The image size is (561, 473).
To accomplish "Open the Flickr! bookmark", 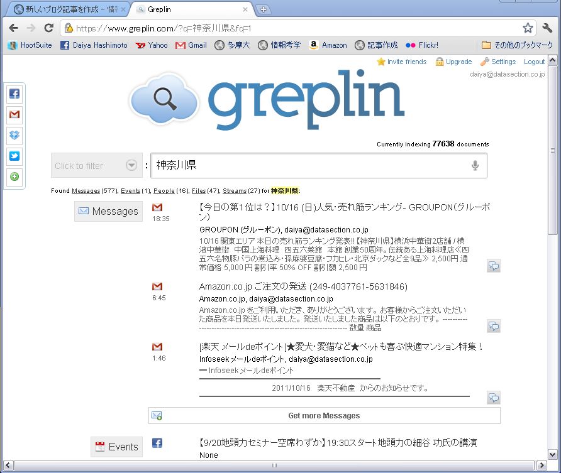I will pyautogui.click(x=422, y=45).
